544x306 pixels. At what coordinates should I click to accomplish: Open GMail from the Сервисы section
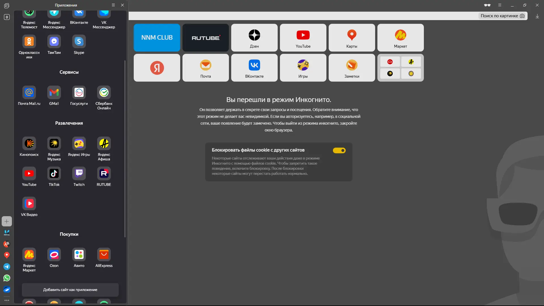(x=54, y=92)
